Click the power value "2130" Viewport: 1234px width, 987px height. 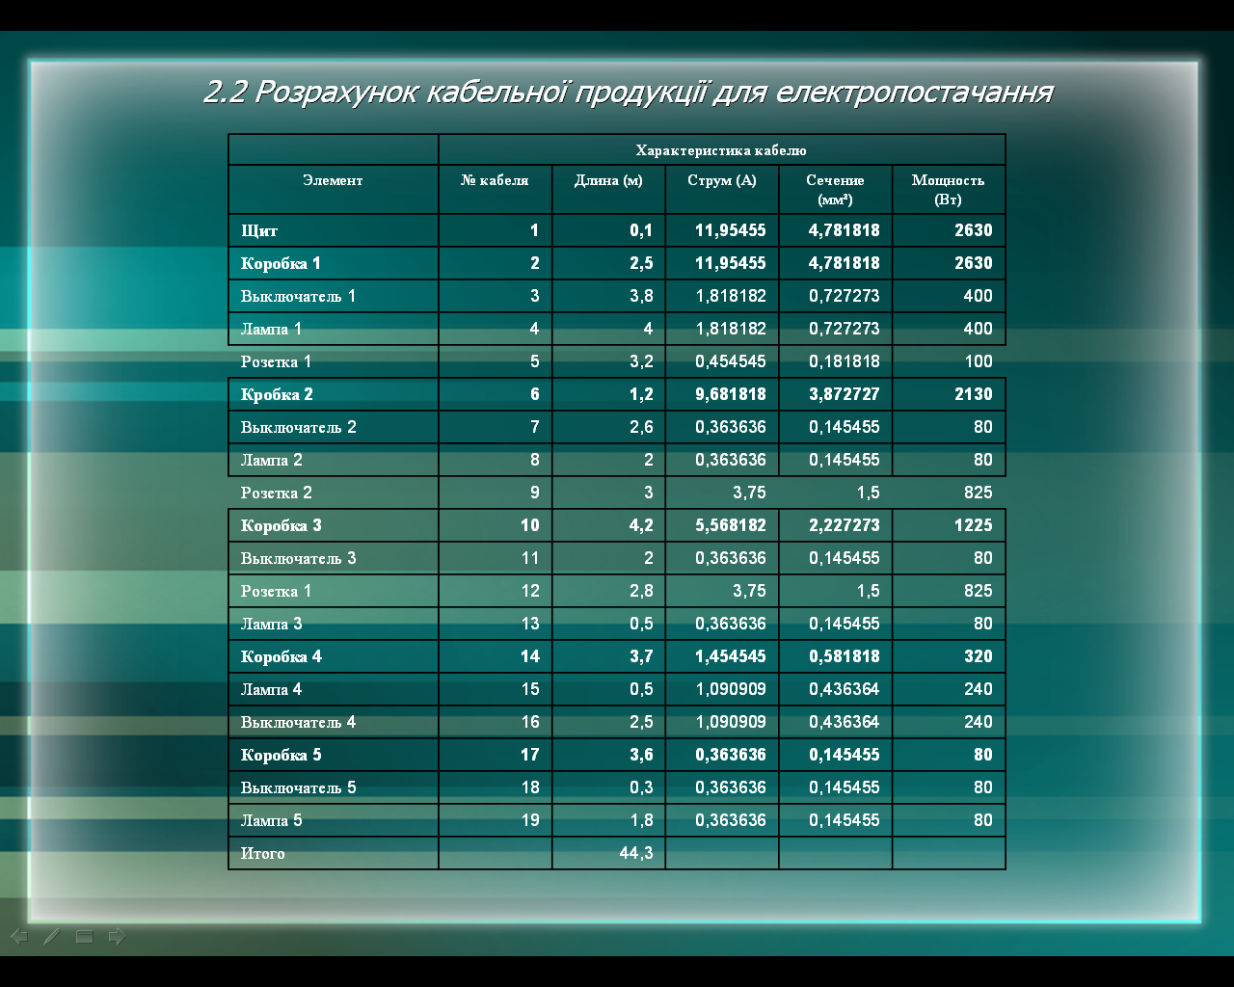[974, 395]
